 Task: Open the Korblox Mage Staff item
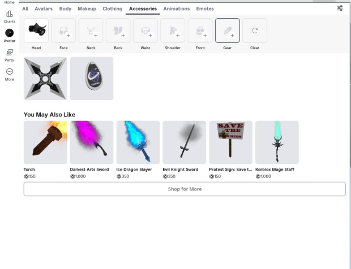277,142
